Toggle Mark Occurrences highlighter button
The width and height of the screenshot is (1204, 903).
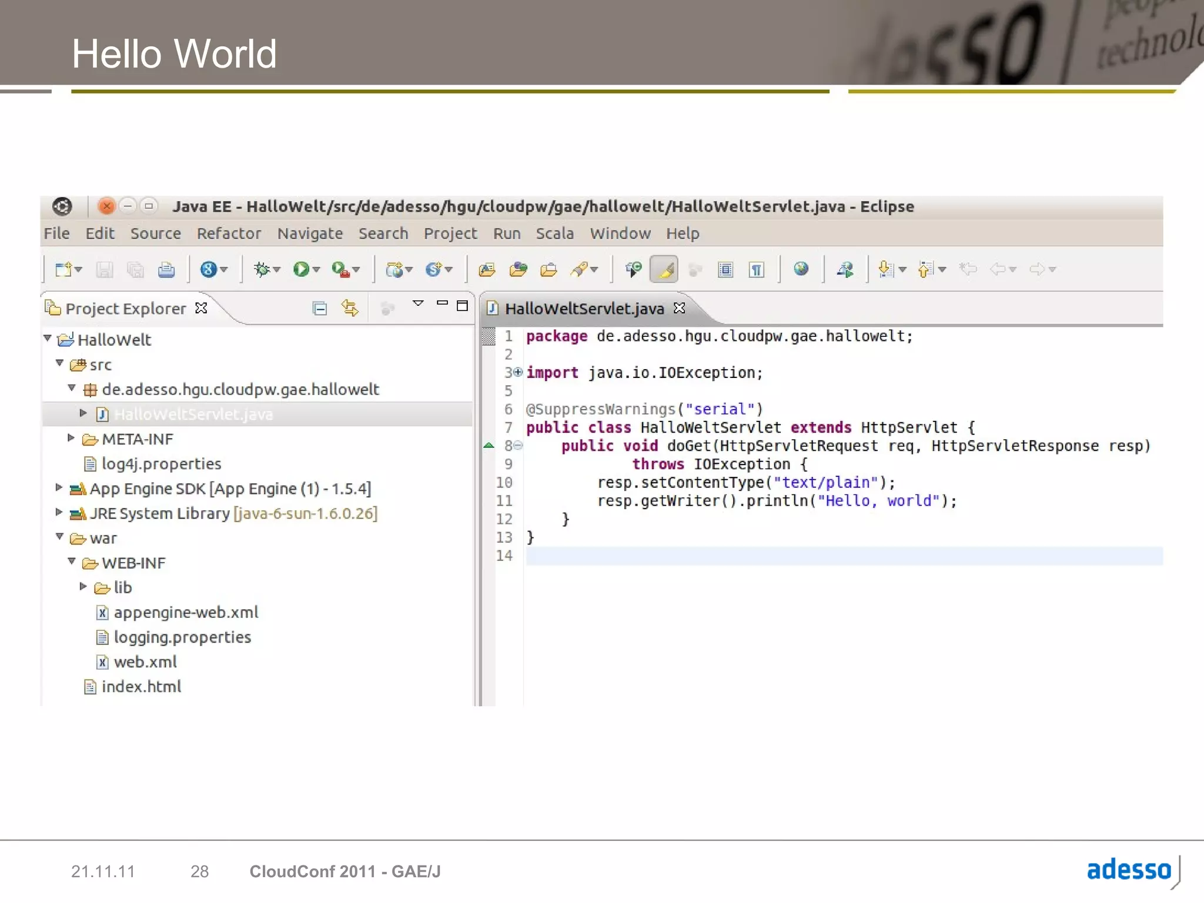[664, 269]
